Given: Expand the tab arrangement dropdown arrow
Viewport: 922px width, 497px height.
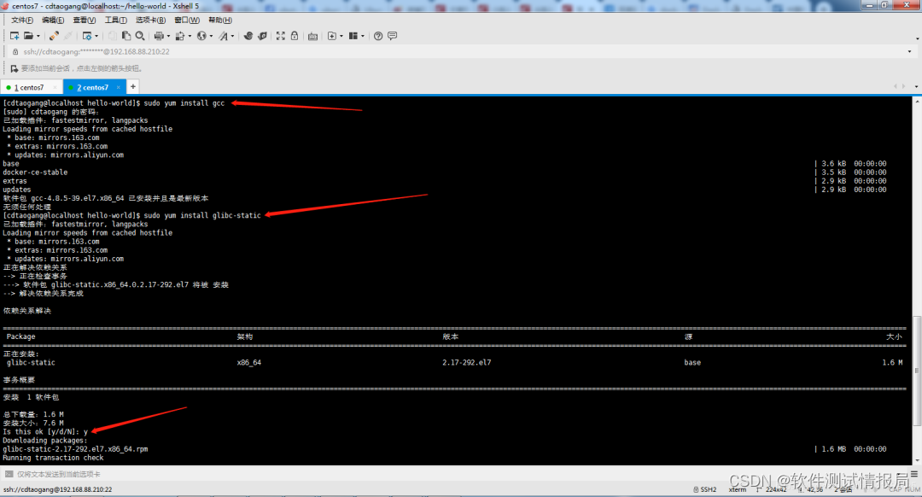Looking at the screenshot, I should click(363, 36).
